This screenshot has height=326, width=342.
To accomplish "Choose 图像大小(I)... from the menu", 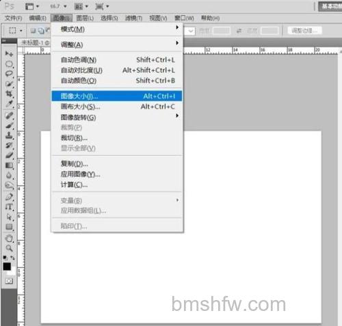I will (x=117, y=96).
